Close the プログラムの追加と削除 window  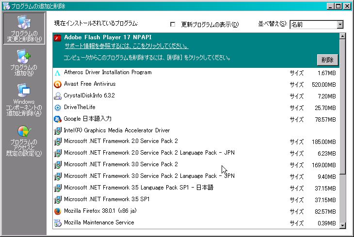[x=347, y=6]
